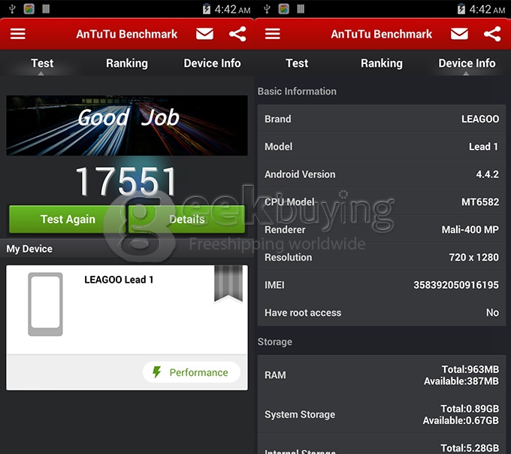Tap mail envelope icon in right screen
This screenshot has height=454, width=511.
[x=459, y=34]
